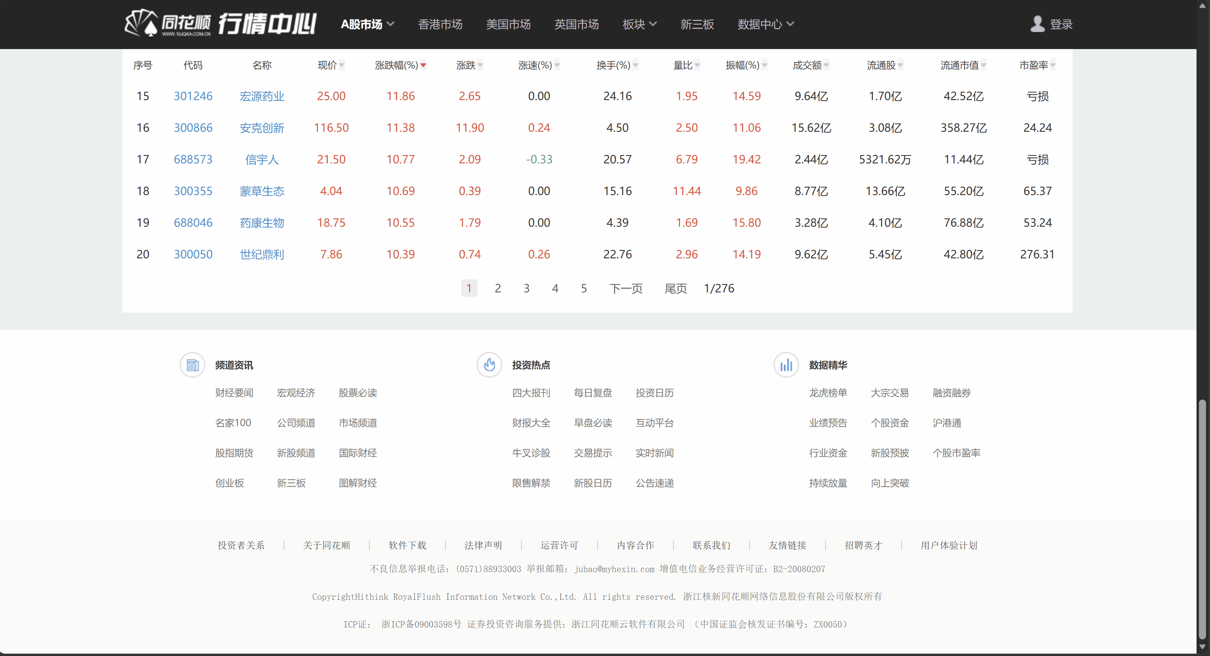Switch to the 香港市场 tab

(440, 24)
